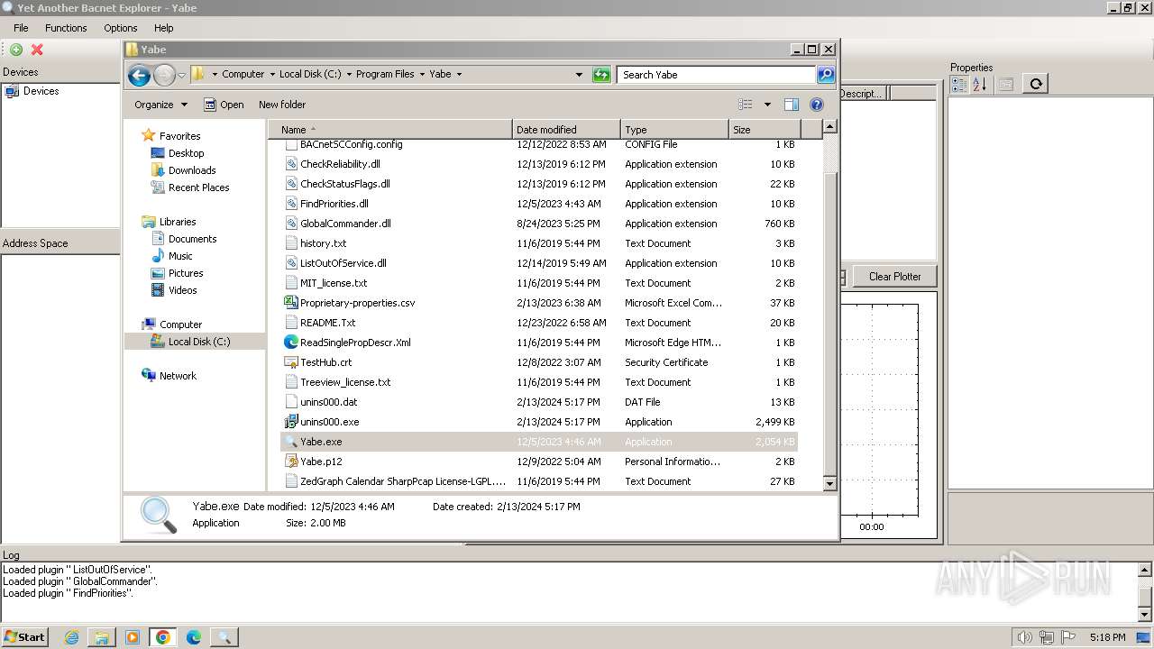
Task: Toggle the preview pane icon
Action: coord(791,105)
